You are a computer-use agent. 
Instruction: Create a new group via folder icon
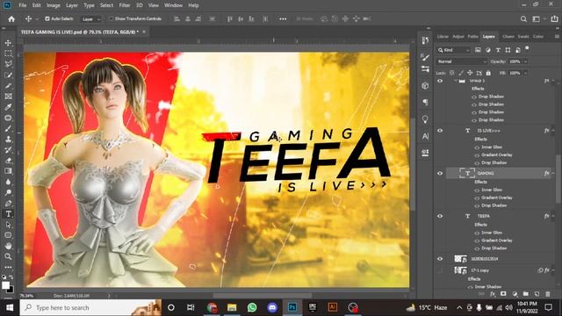[525, 294]
